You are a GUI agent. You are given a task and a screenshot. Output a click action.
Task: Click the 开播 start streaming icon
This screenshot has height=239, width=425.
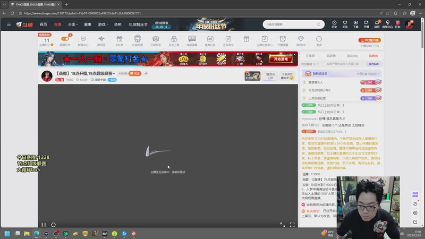[x=366, y=24]
